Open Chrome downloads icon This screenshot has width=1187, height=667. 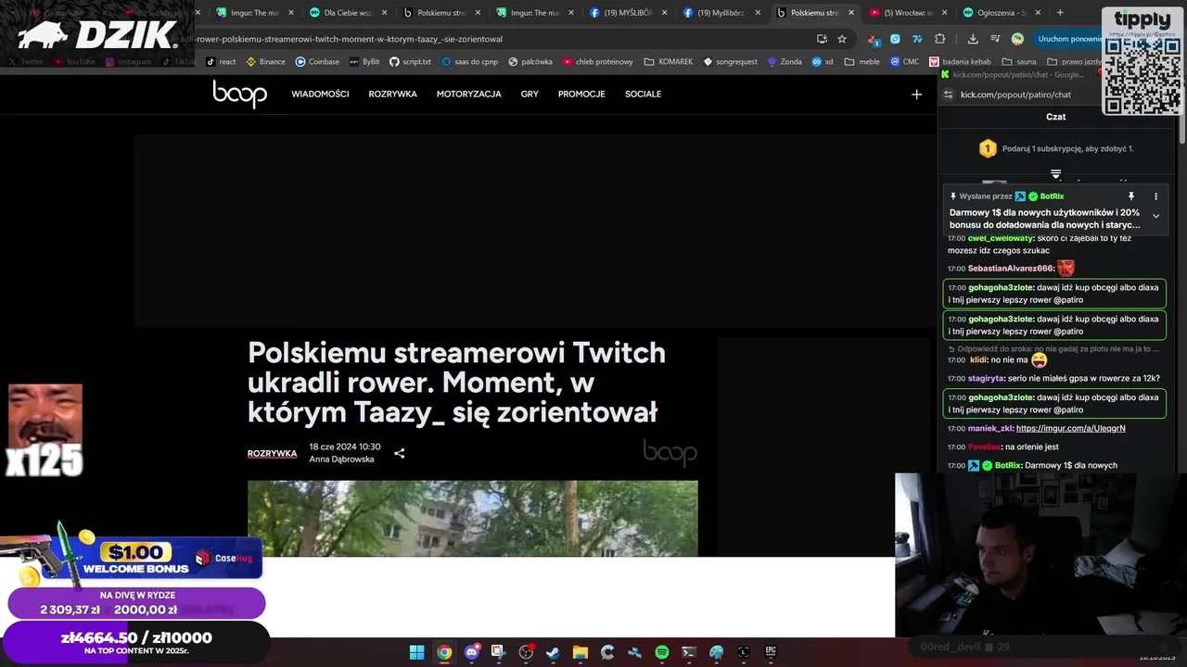pos(973,39)
